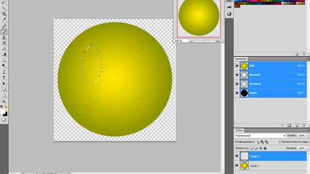
Task: Click Unify layer position icon
Action: pyautogui.click(x=258, y=142)
